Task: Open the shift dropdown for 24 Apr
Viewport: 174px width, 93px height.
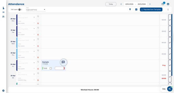Action: (26, 63)
